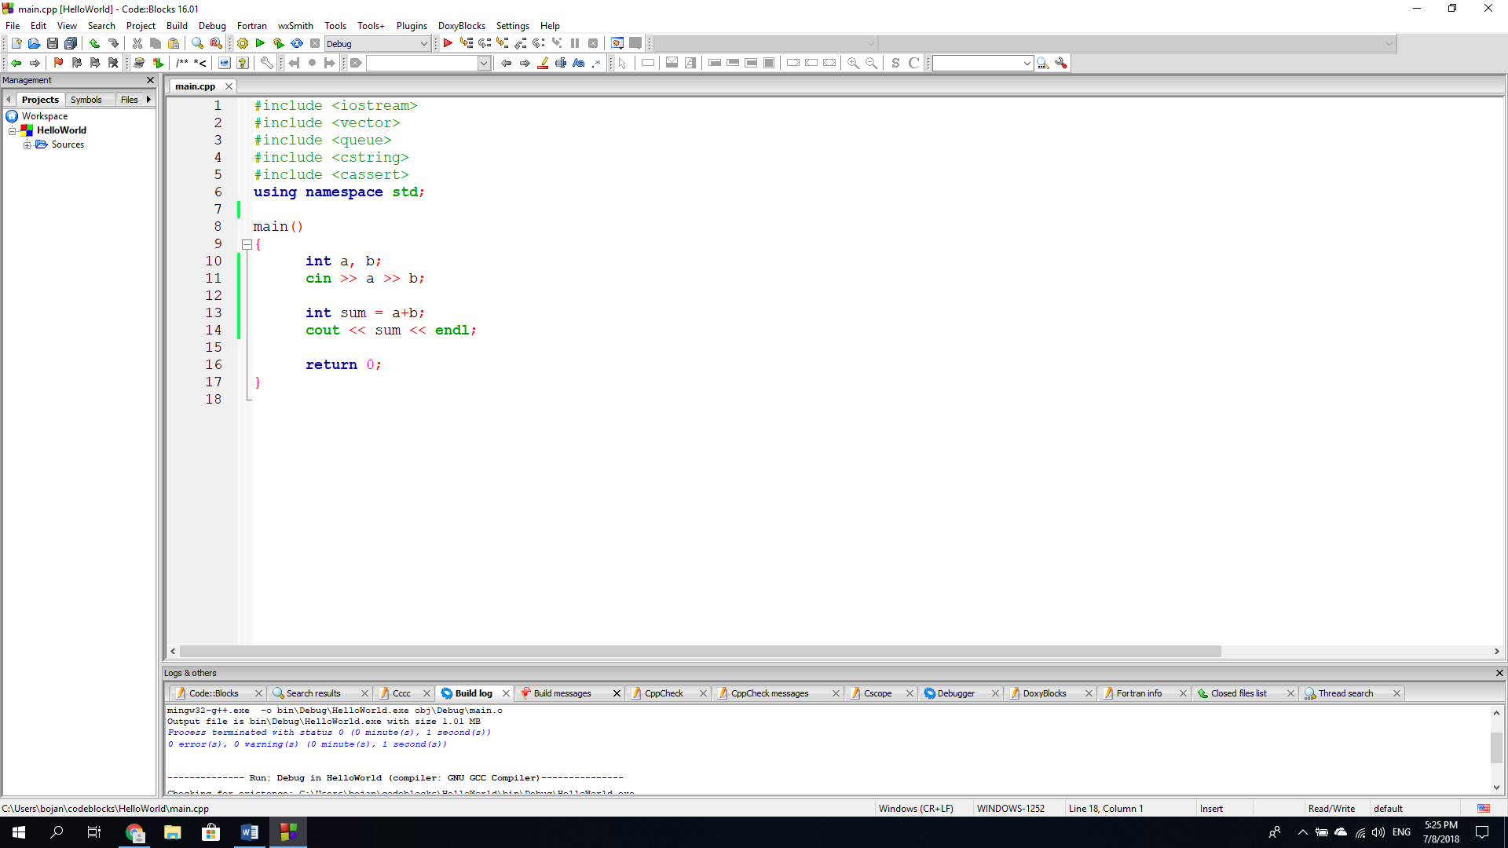The image size is (1508, 848).
Task: Click the horizontal editor scrollbar
Action: 700,652
